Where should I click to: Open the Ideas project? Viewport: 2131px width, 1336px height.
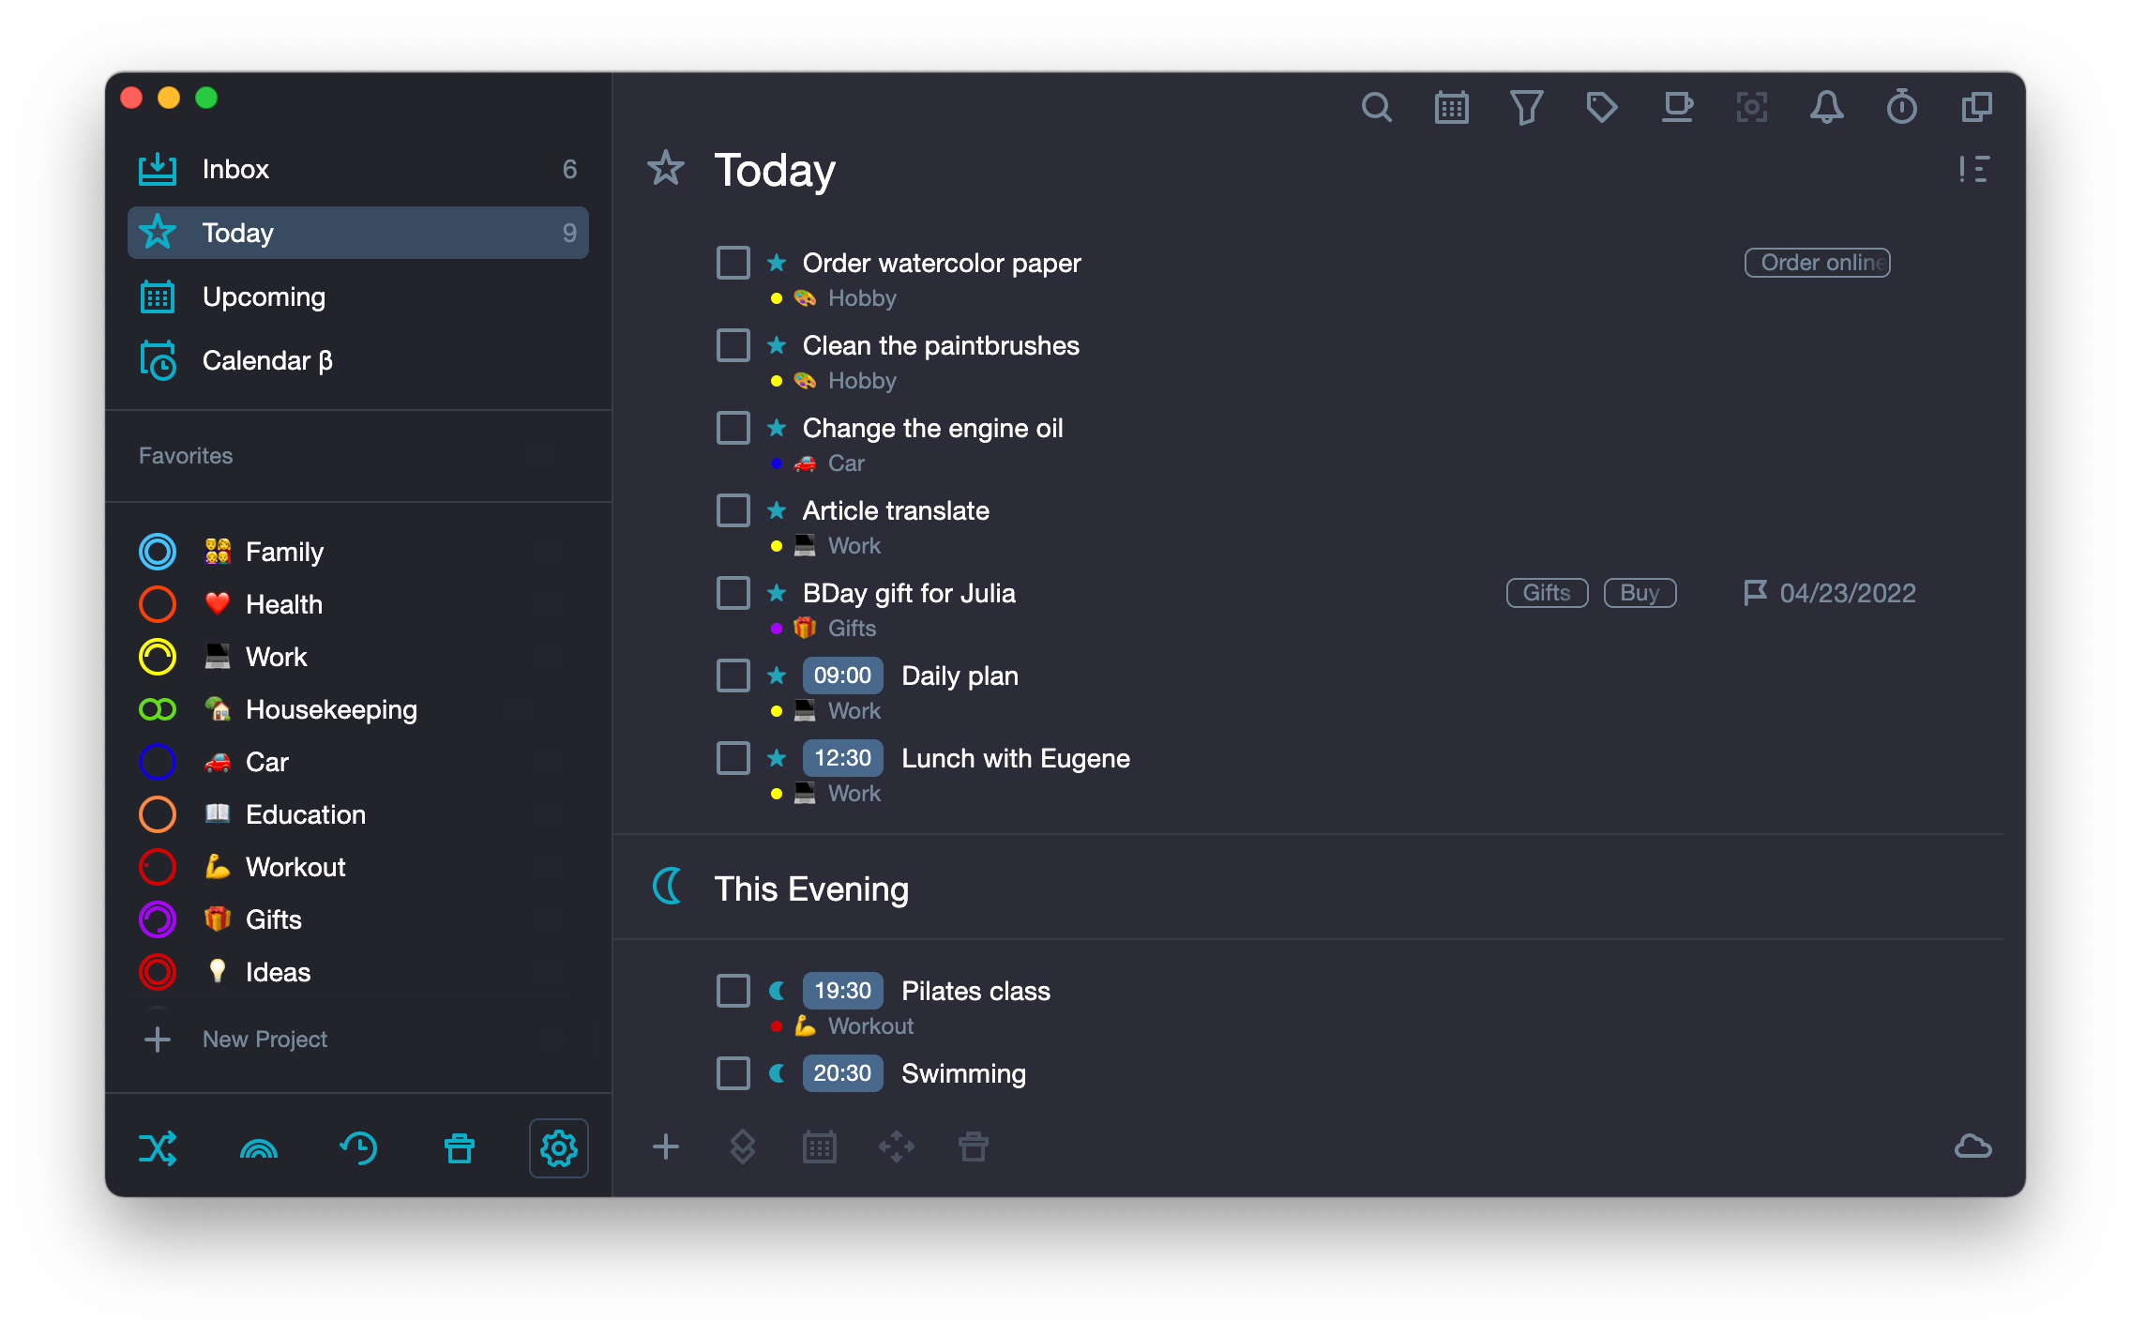tap(358, 972)
